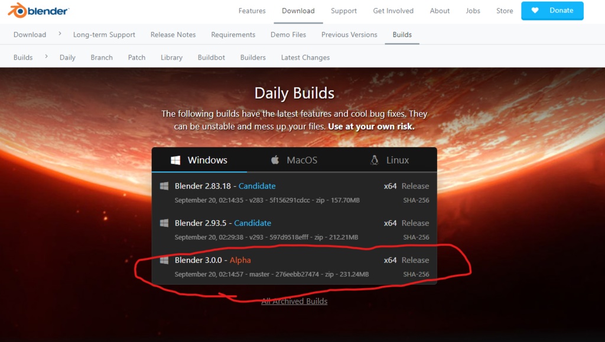Click the 5f156291cdcc build details line
Image resolution: width=605 pixels, height=342 pixels.
click(267, 200)
